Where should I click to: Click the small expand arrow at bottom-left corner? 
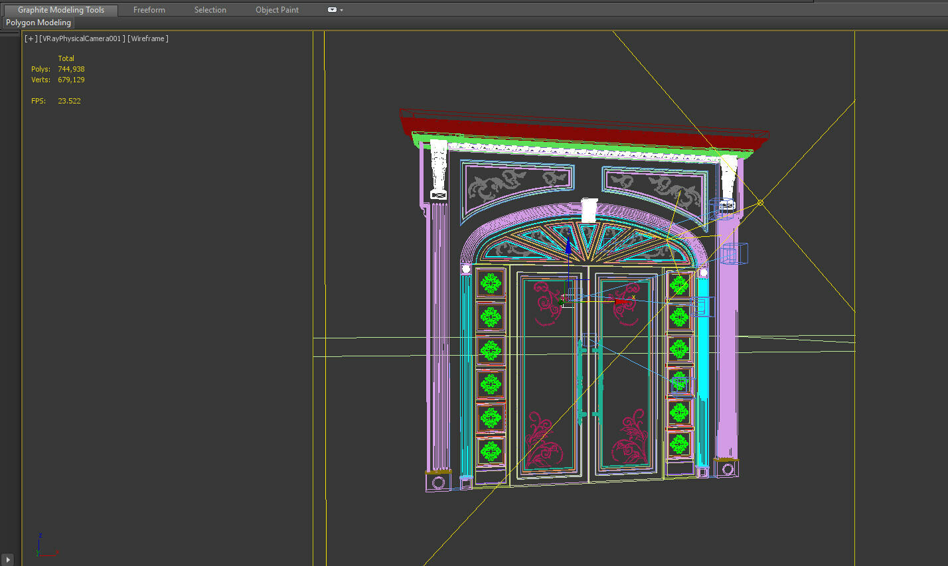pyautogui.click(x=7, y=559)
